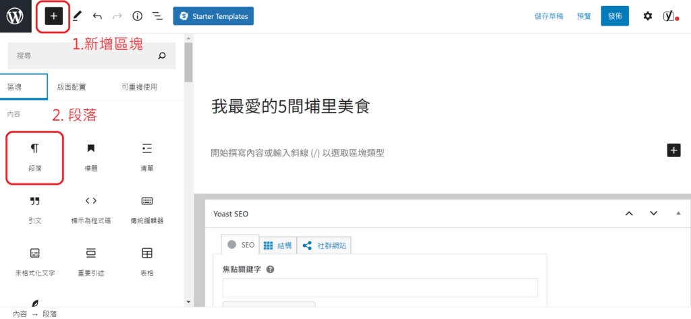The image size is (691, 319).
Task: Click the inserter panel scrollbar thumb
Action: pos(189,62)
